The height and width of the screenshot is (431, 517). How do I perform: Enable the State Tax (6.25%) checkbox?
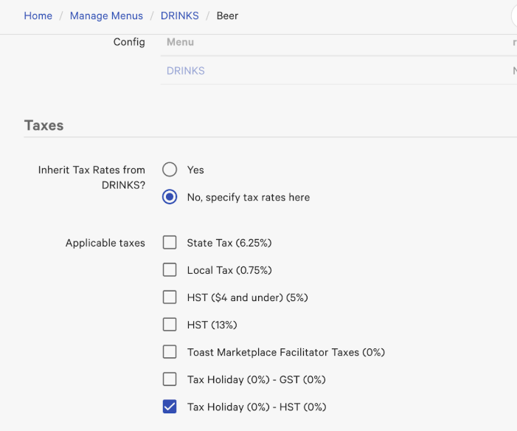pyautogui.click(x=170, y=243)
